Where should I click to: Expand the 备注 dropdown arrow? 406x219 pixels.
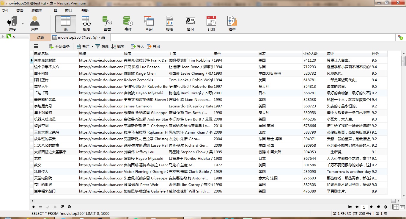92,47
